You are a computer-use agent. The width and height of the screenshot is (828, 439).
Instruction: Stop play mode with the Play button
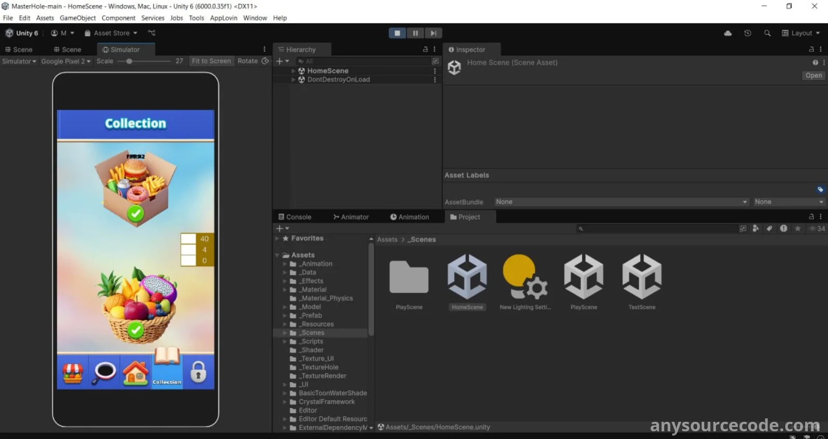click(397, 33)
